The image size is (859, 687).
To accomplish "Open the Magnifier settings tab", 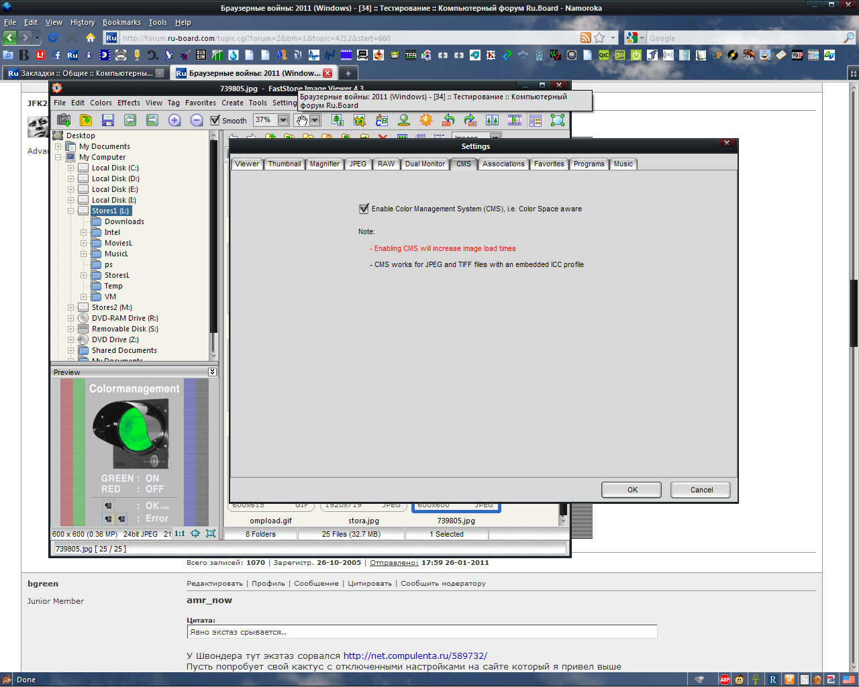I will (325, 164).
